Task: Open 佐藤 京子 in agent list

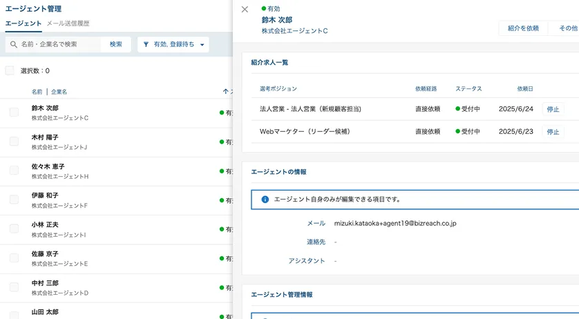Action: 45,253
